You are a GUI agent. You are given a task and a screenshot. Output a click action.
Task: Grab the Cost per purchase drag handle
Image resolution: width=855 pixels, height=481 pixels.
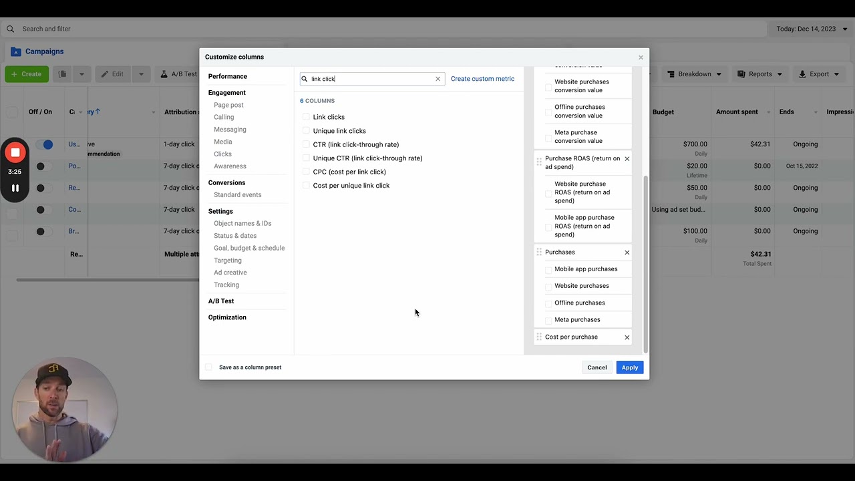[539, 337]
